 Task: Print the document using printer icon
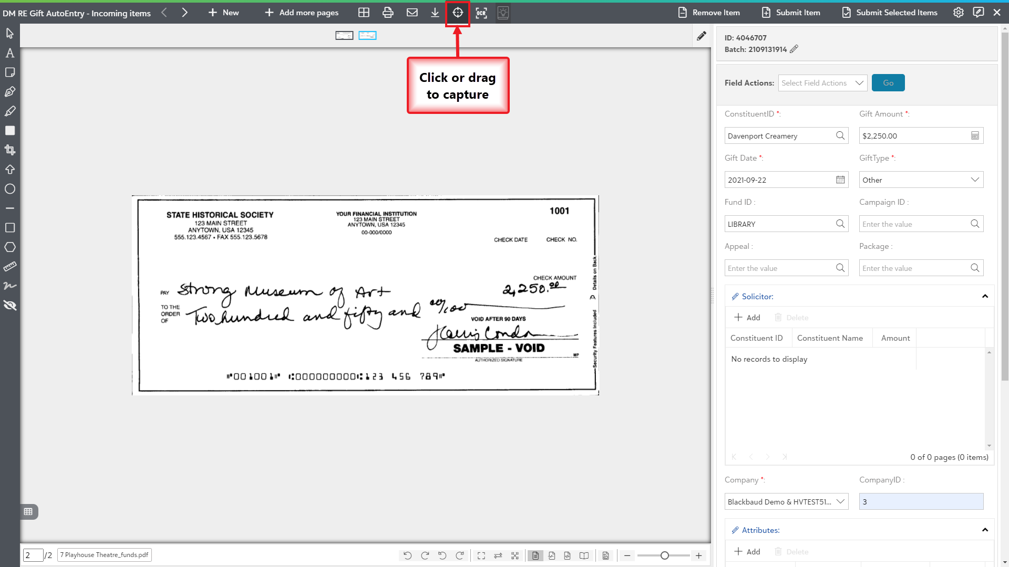[x=388, y=13]
